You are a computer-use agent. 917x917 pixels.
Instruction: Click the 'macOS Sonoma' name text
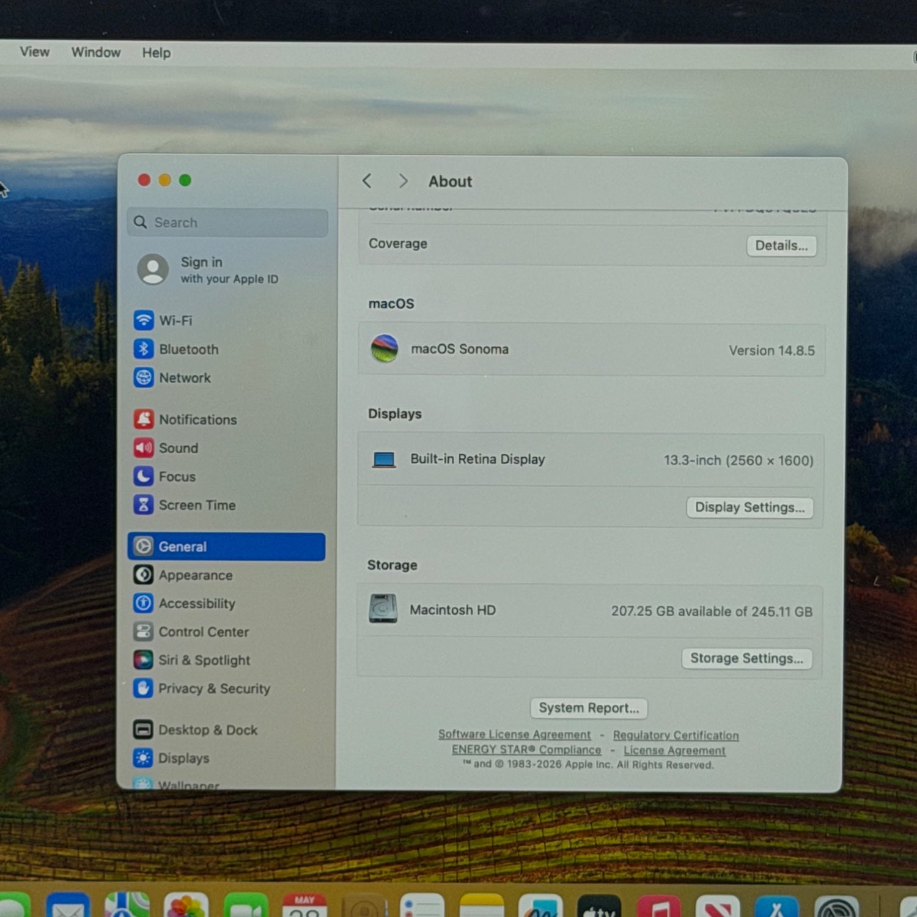pyautogui.click(x=460, y=349)
